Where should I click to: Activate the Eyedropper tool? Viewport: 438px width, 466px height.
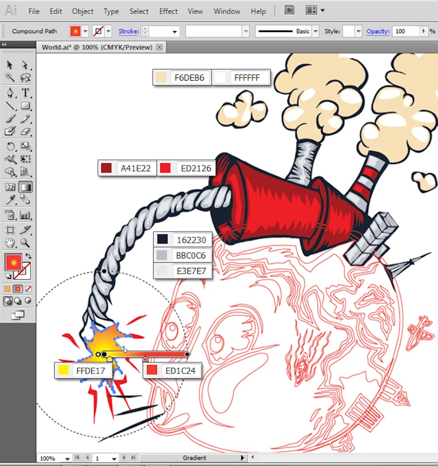coord(10,200)
